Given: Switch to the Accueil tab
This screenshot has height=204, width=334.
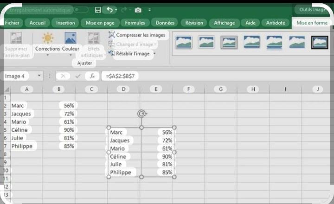Looking at the screenshot, I should [38, 23].
